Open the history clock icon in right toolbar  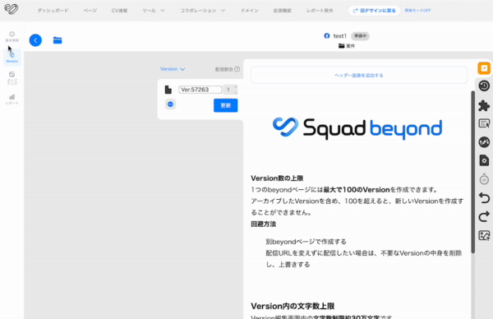pos(484,86)
